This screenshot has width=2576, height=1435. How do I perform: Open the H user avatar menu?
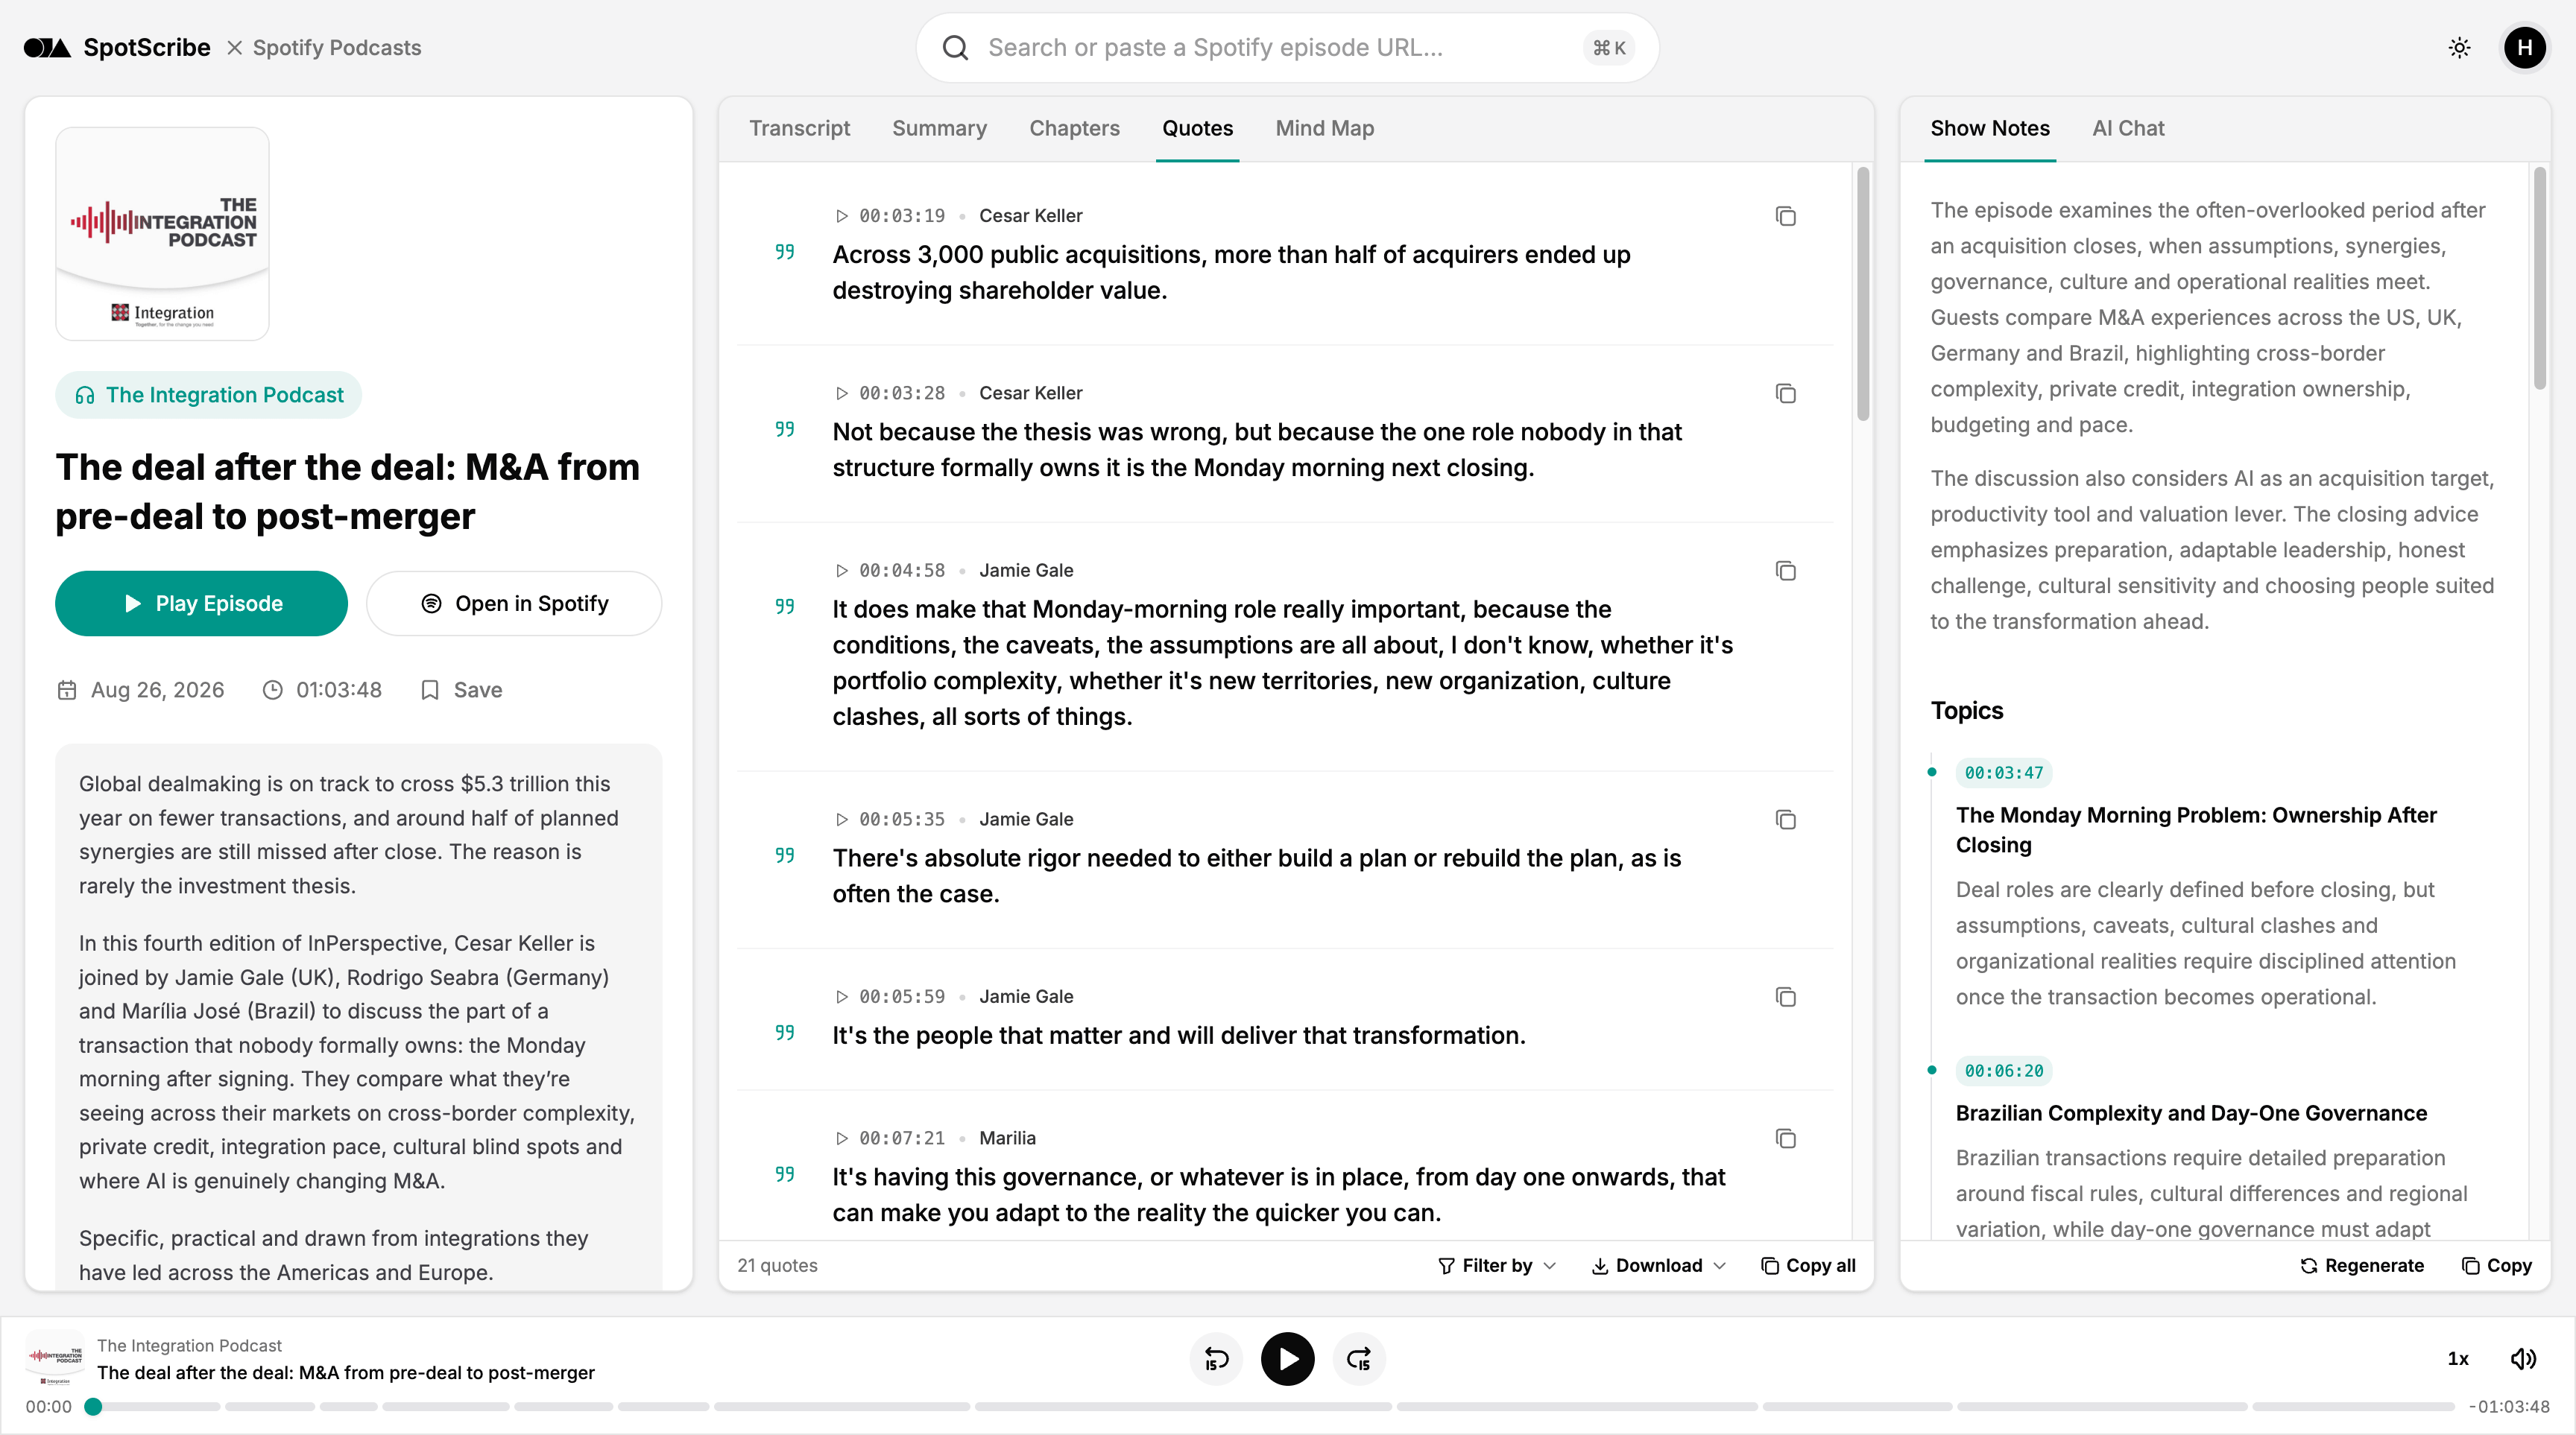point(2524,47)
